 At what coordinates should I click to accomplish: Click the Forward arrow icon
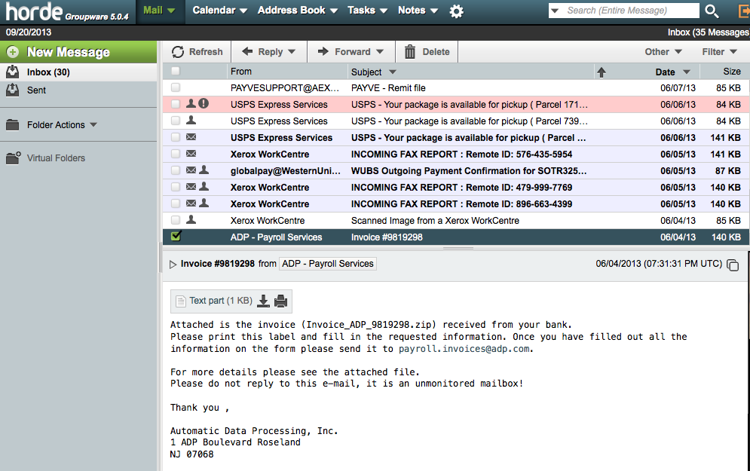[323, 51]
